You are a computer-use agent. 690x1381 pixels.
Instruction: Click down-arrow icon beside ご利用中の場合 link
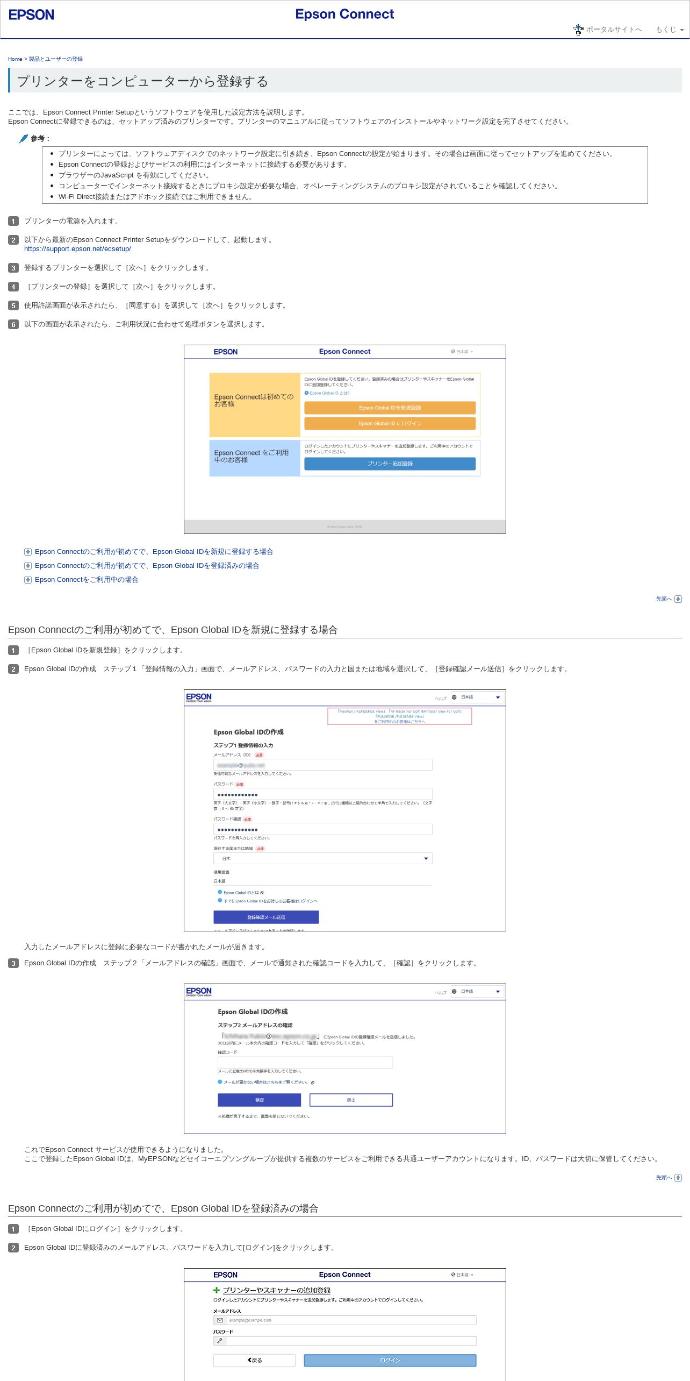(28, 580)
